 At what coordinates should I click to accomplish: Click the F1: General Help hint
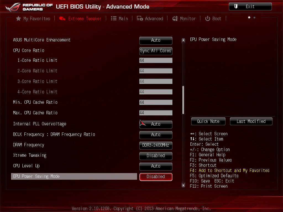point(208,155)
